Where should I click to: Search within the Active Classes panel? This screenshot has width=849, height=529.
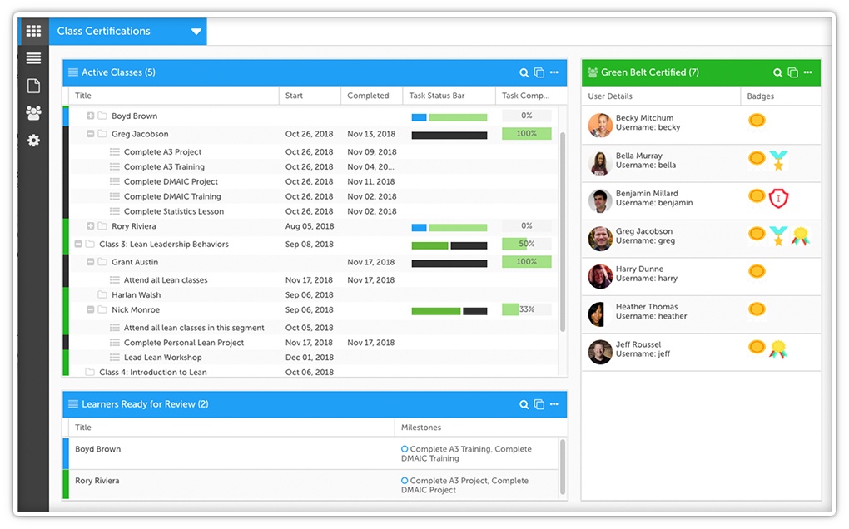pyautogui.click(x=524, y=73)
